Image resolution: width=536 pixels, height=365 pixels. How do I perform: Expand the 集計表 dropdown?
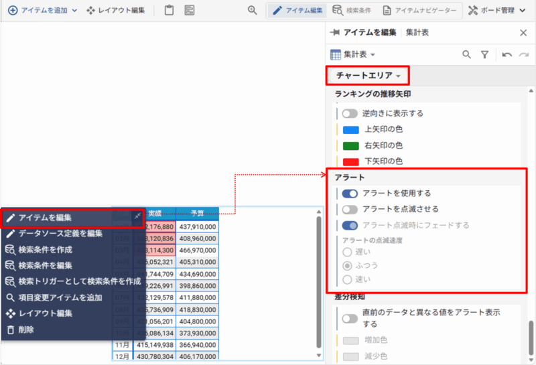pos(353,54)
